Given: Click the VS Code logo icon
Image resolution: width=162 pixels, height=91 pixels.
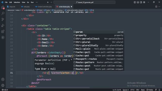Looking at the screenshot, I should (2, 2).
